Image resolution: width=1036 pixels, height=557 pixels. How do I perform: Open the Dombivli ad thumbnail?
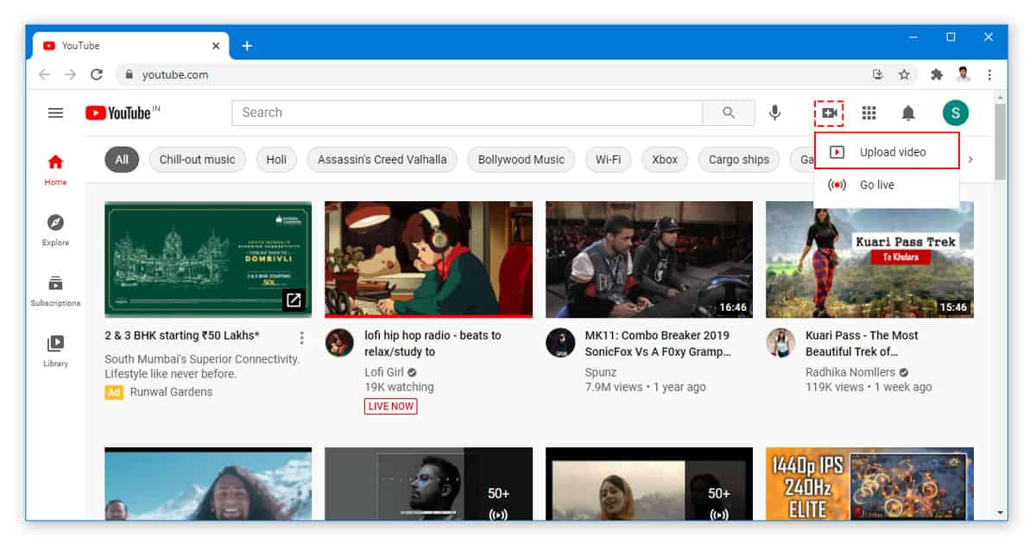click(x=208, y=260)
